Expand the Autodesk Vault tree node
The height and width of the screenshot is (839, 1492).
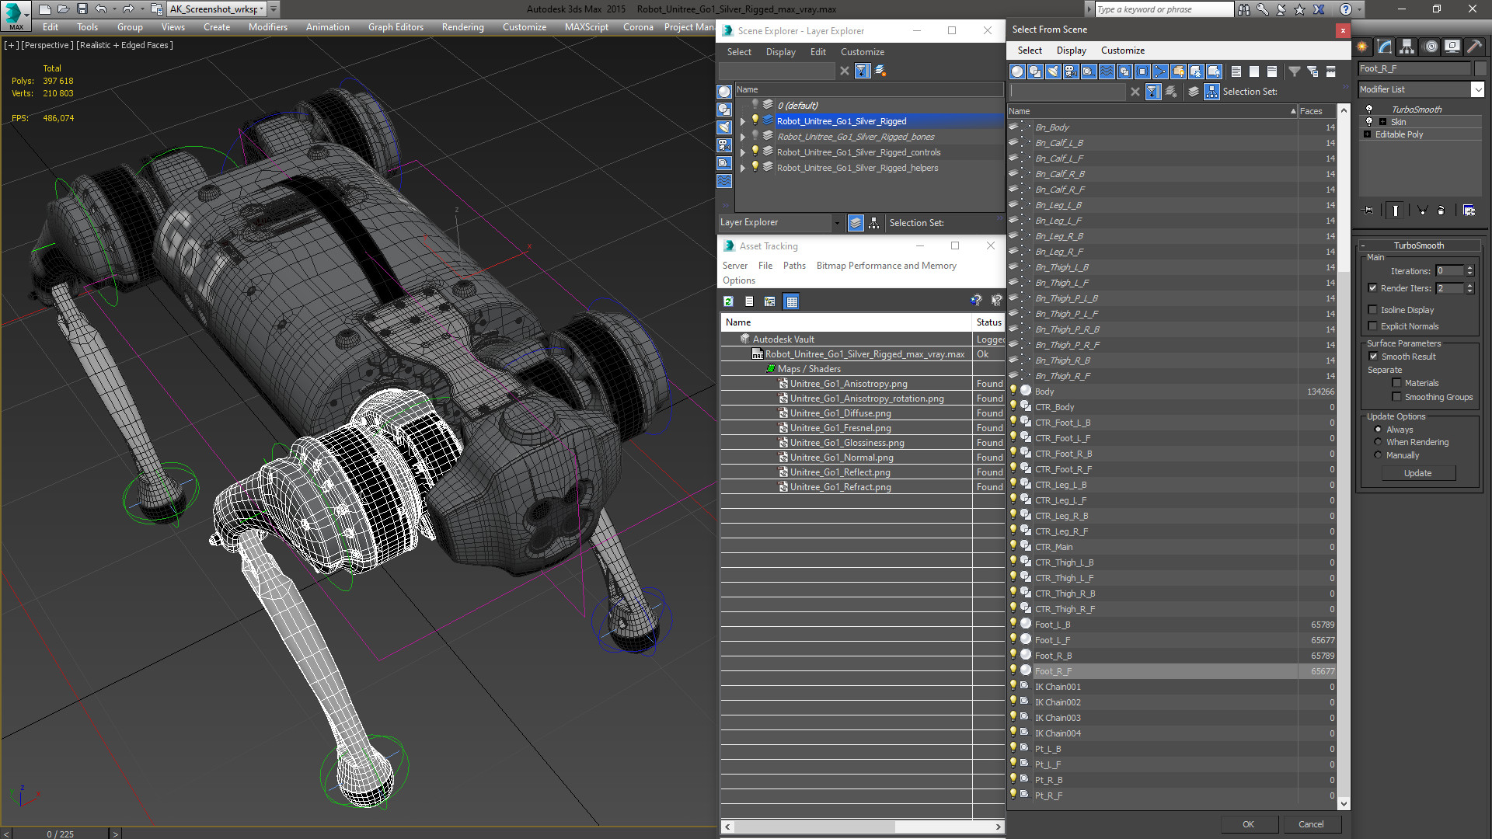pyautogui.click(x=732, y=339)
